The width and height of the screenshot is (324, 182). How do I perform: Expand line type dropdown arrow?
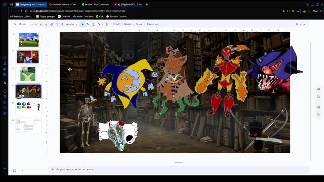(103, 24)
